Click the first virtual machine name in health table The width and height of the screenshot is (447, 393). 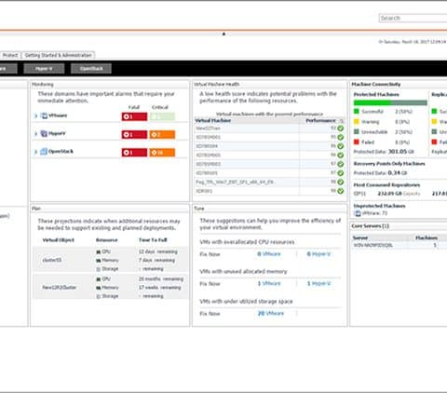coord(208,129)
